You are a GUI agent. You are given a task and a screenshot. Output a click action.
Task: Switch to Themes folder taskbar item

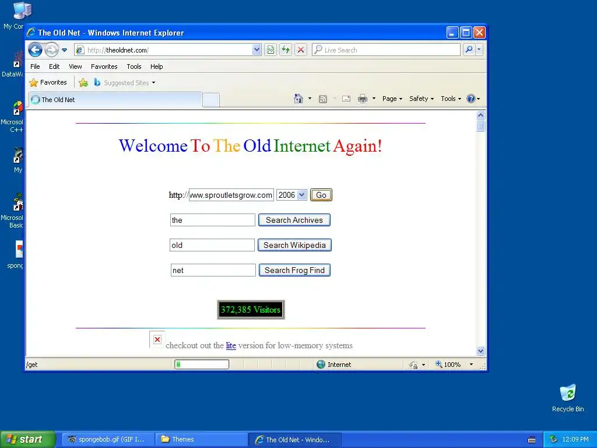point(201,440)
